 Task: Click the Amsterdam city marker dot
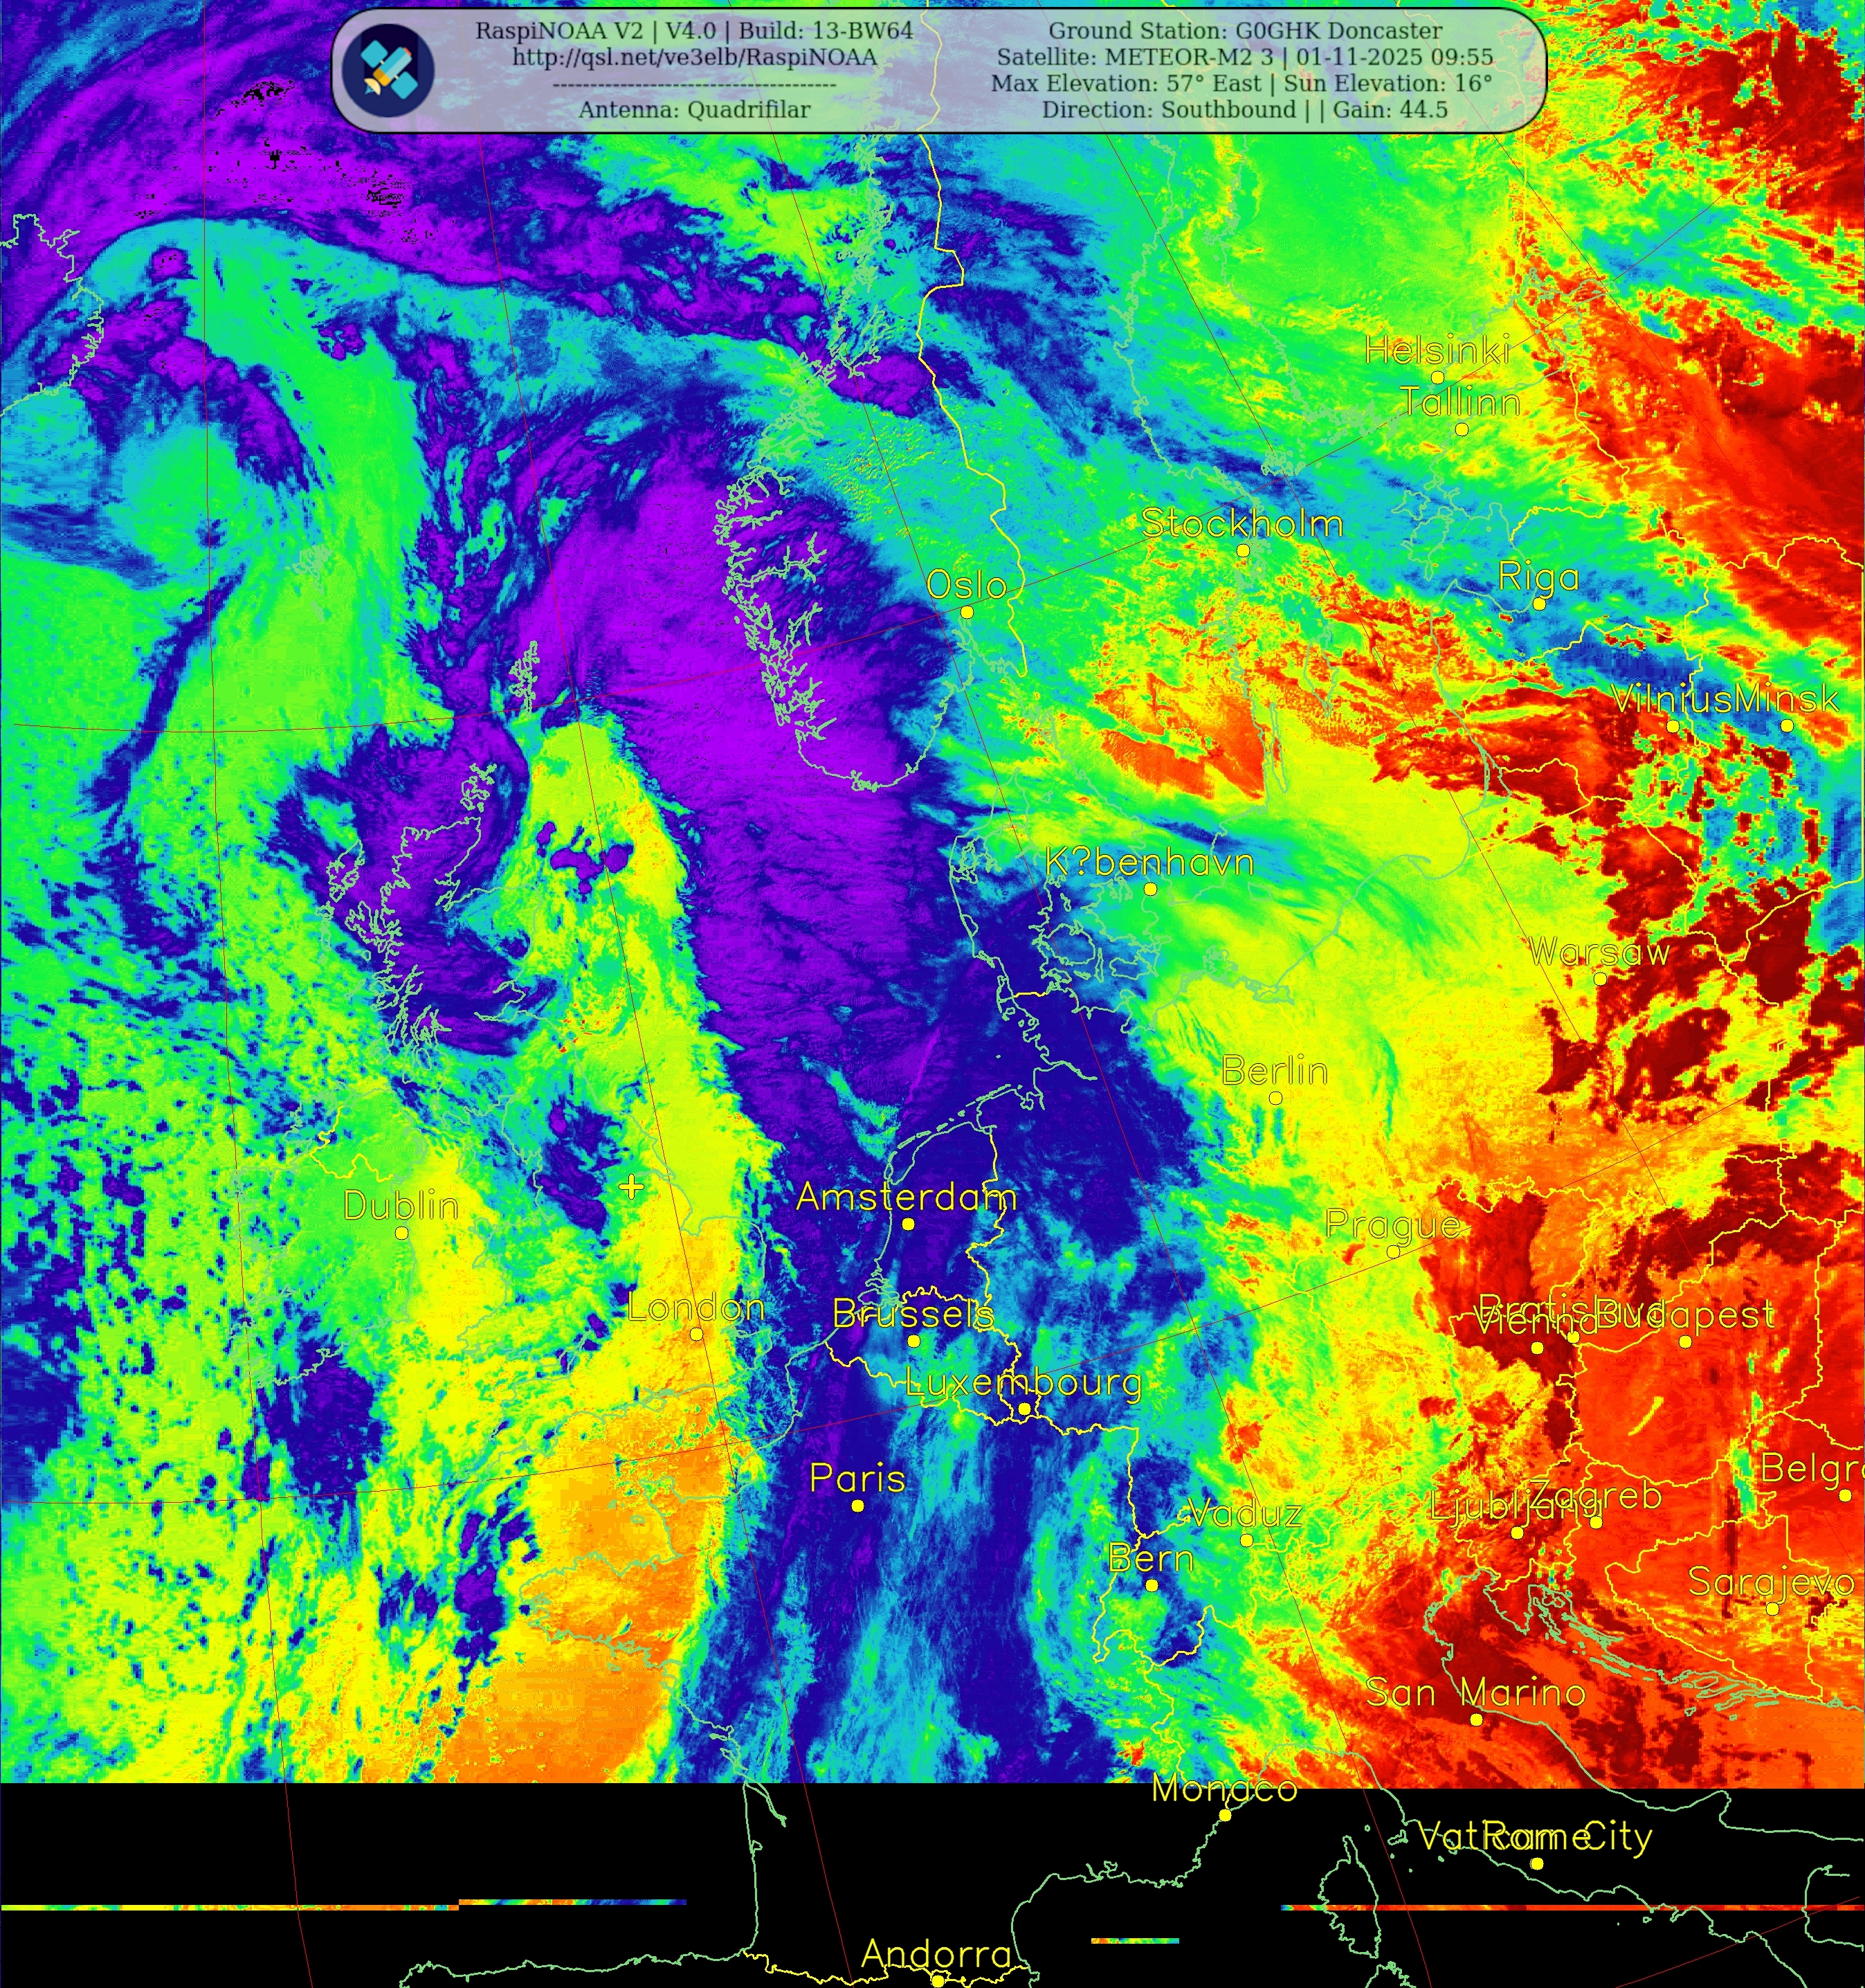click(x=909, y=1224)
